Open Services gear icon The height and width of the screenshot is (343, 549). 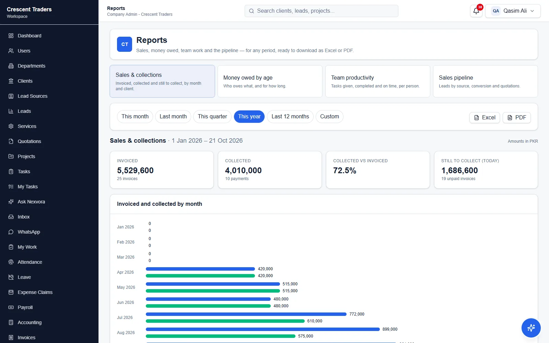pyautogui.click(x=11, y=126)
